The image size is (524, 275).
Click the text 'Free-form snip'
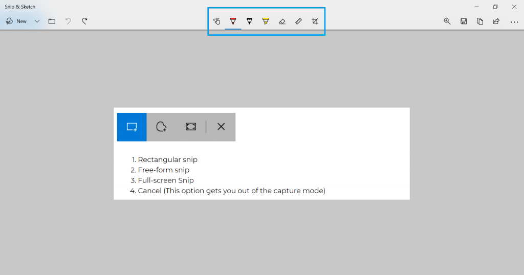(163, 170)
